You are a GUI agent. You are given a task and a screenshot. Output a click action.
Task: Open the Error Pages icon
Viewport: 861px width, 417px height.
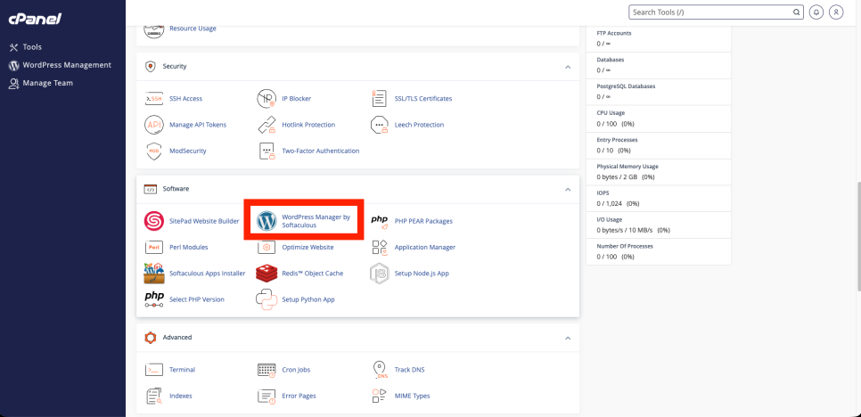[x=266, y=397]
